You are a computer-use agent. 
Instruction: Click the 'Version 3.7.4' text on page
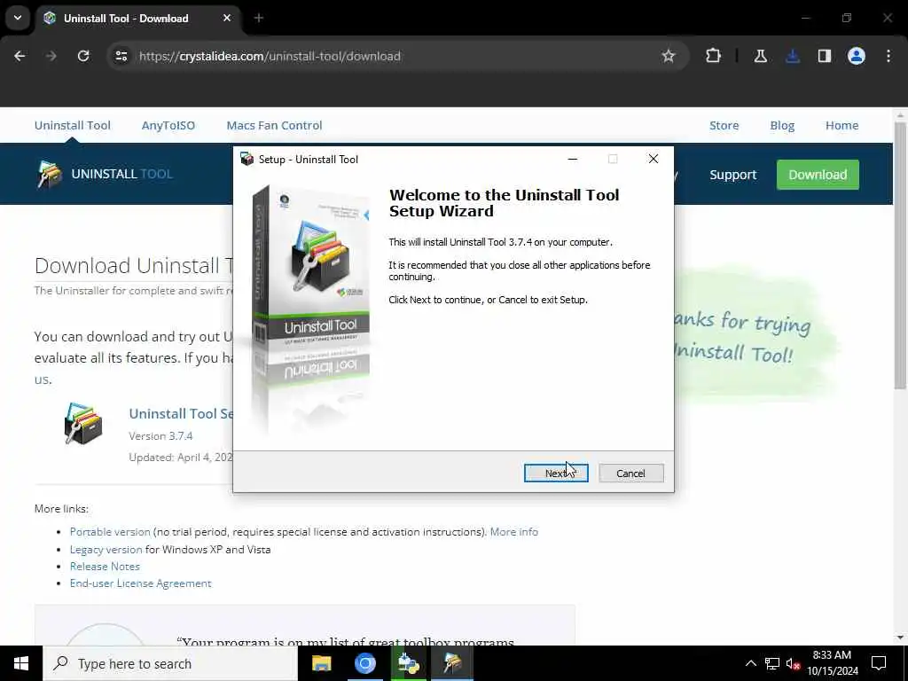tap(160, 436)
